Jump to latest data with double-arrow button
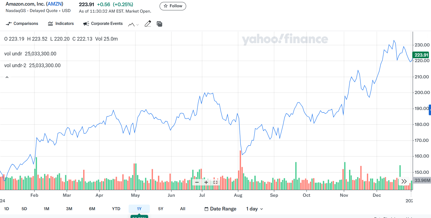This screenshot has width=431, height=218. (404, 181)
